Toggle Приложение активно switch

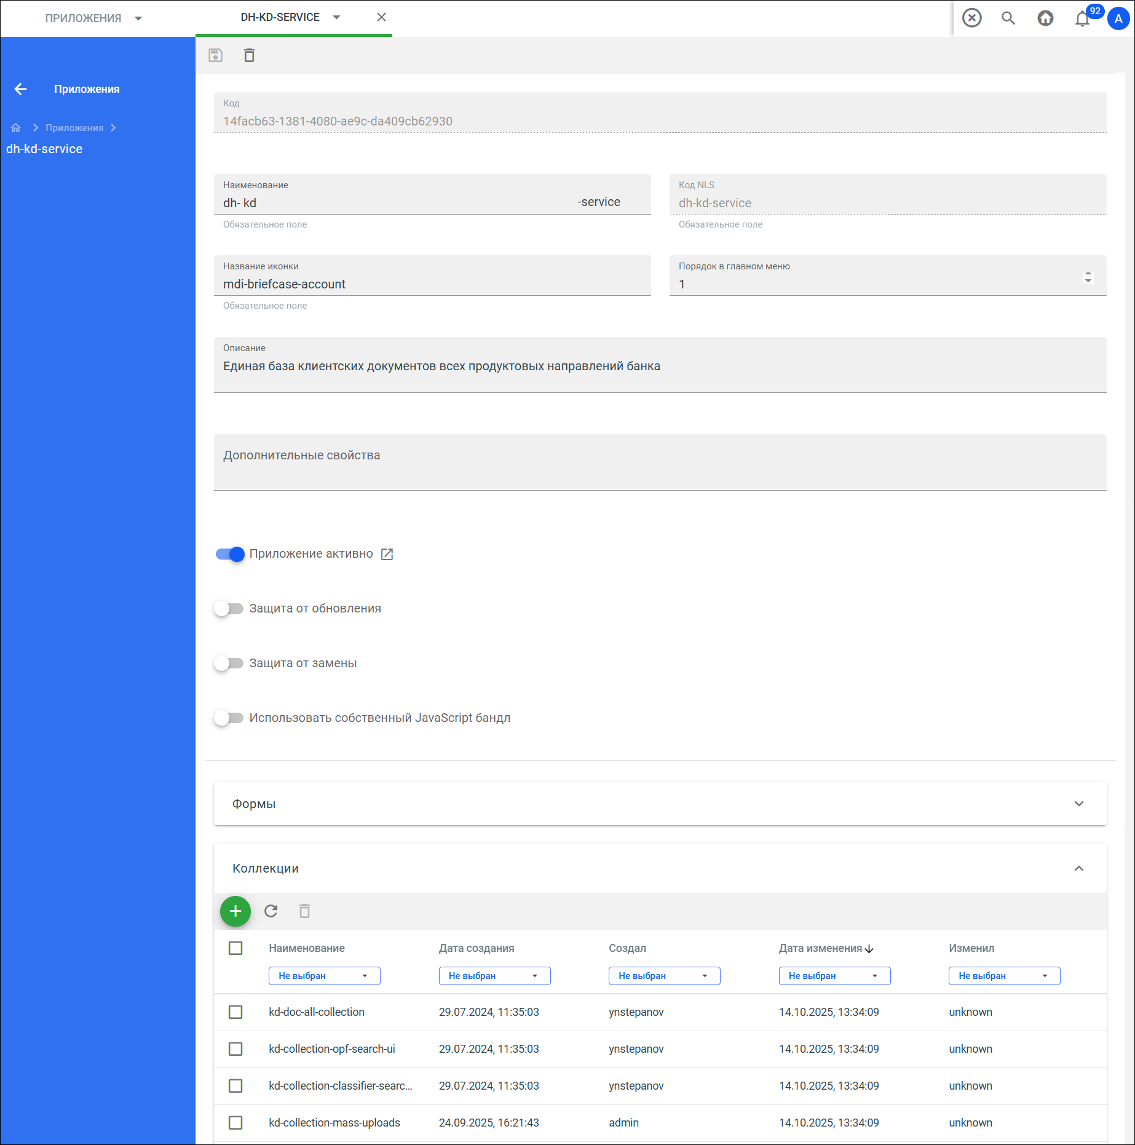(x=230, y=554)
